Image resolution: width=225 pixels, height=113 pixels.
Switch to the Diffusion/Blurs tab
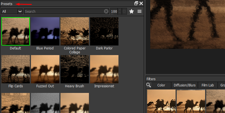[x=185, y=85]
